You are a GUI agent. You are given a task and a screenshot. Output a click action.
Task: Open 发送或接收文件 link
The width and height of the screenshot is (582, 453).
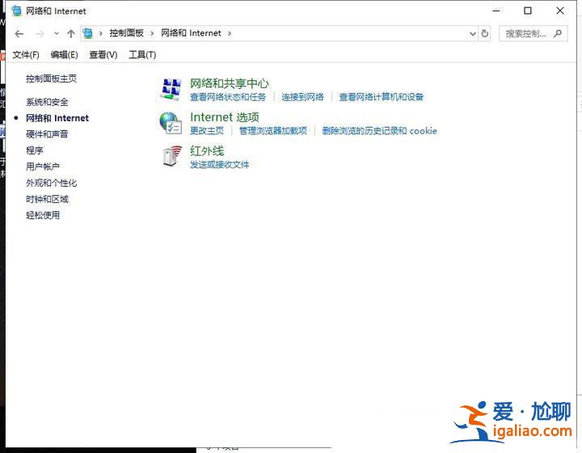point(219,164)
